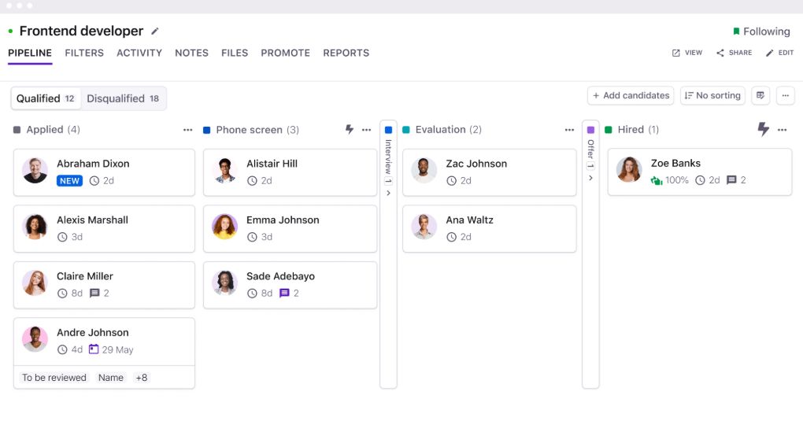Click the Add candidates button
The height and width of the screenshot is (447, 803).
point(631,96)
